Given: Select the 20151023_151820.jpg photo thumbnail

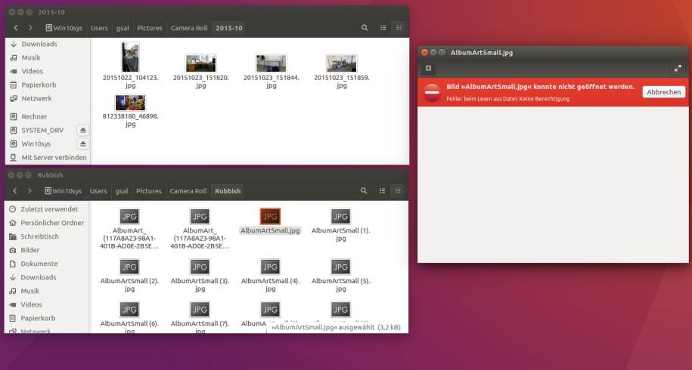Looking at the screenshot, I should pyautogui.click(x=200, y=63).
